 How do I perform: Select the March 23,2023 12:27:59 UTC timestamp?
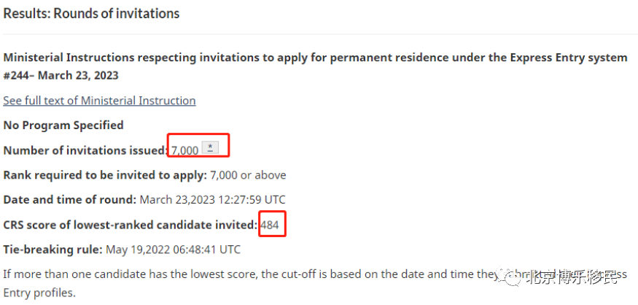coord(212,200)
